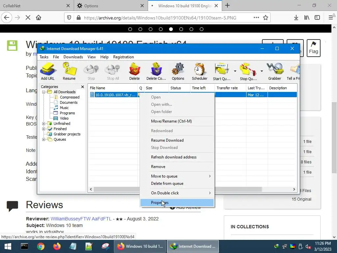This screenshot has width=337, height=253.
Task: Expand Move to queue submenu
Action: (177, 176)
